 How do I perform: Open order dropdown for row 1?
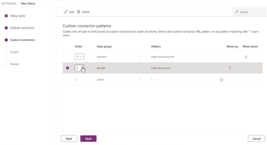coord(79,57)
